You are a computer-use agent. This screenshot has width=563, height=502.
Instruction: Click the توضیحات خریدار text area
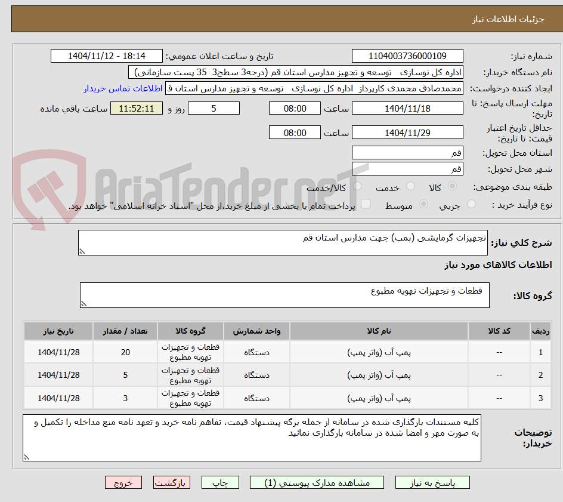click(x=252, y=438)
